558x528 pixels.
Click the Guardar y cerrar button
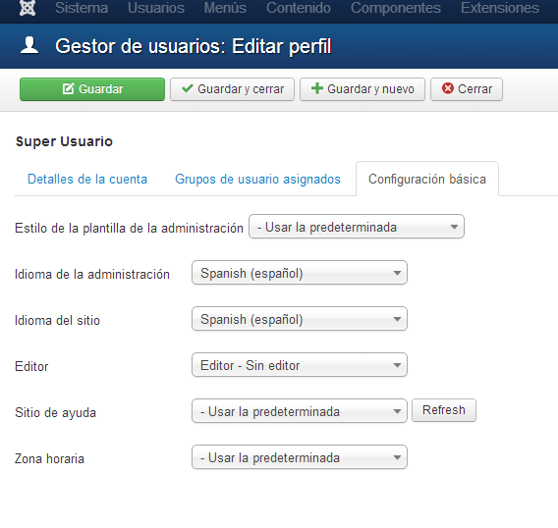(x=233, y=89)
